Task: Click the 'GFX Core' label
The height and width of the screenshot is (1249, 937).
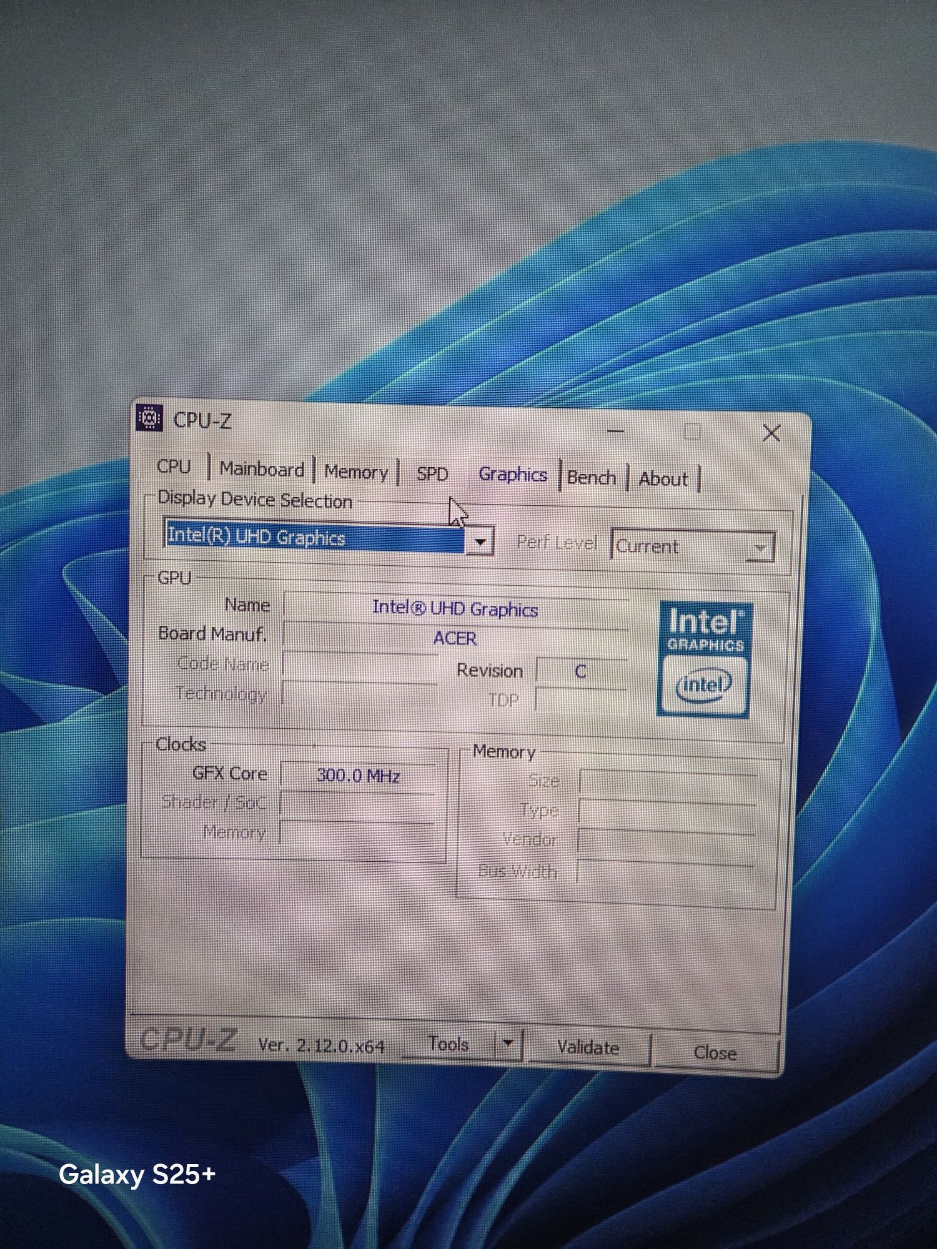Action: coord(230,773)
